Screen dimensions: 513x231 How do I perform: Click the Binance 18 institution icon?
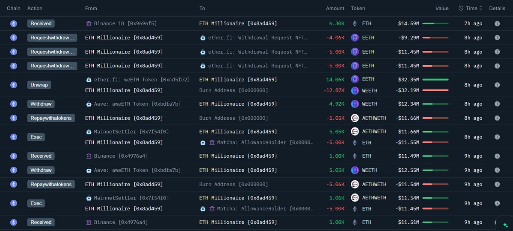coord(89,23)
